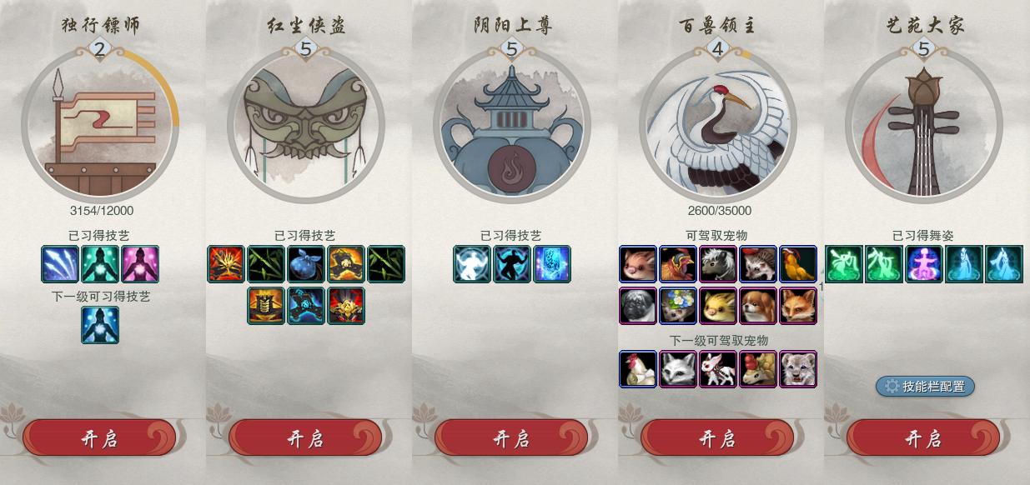Click the next-level skill icon under 下一级可习得技艺

[x=100, y=325]
